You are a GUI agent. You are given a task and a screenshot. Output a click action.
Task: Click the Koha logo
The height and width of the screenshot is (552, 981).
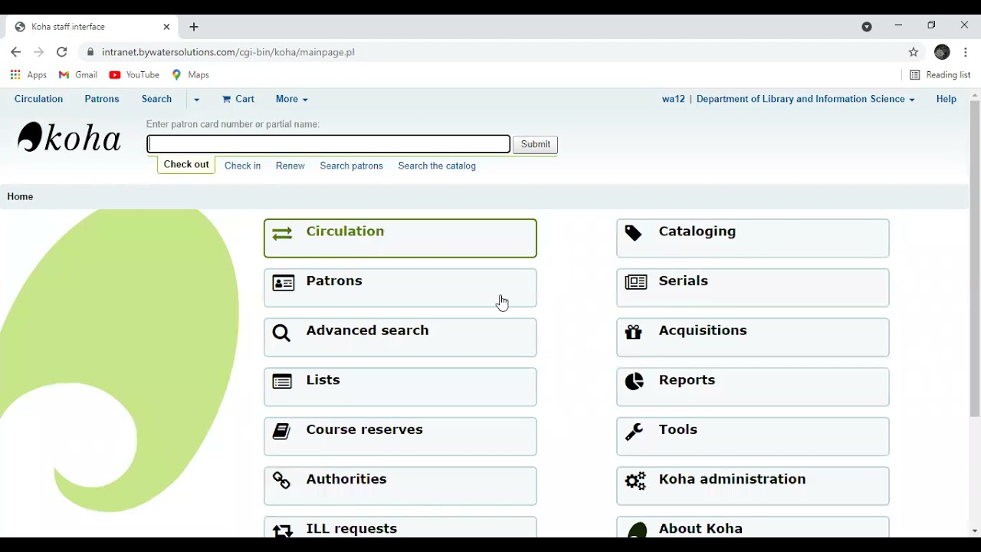point(69,138)
